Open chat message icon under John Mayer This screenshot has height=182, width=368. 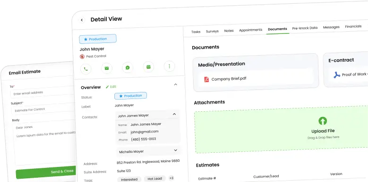pyautogui.click(x=128, y=68)
